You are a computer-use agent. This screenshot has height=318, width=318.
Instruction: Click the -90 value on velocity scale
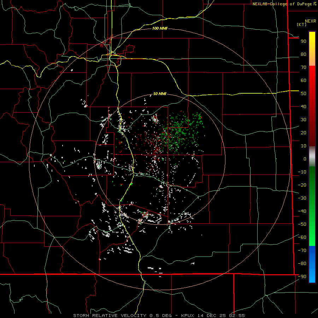(302, 277)
